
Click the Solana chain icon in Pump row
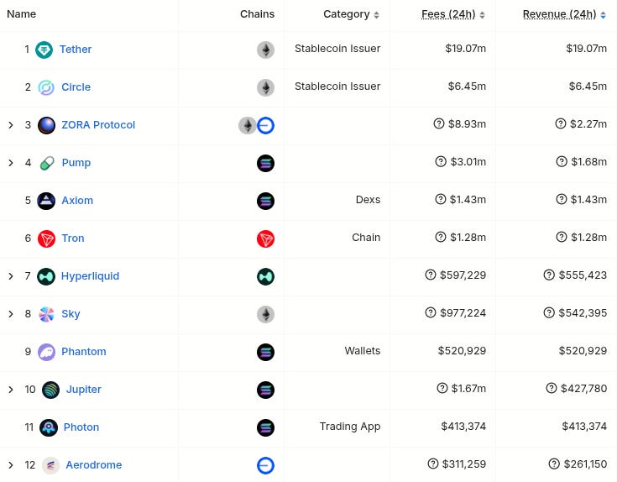pyautogui.click(x=265, y=163)
